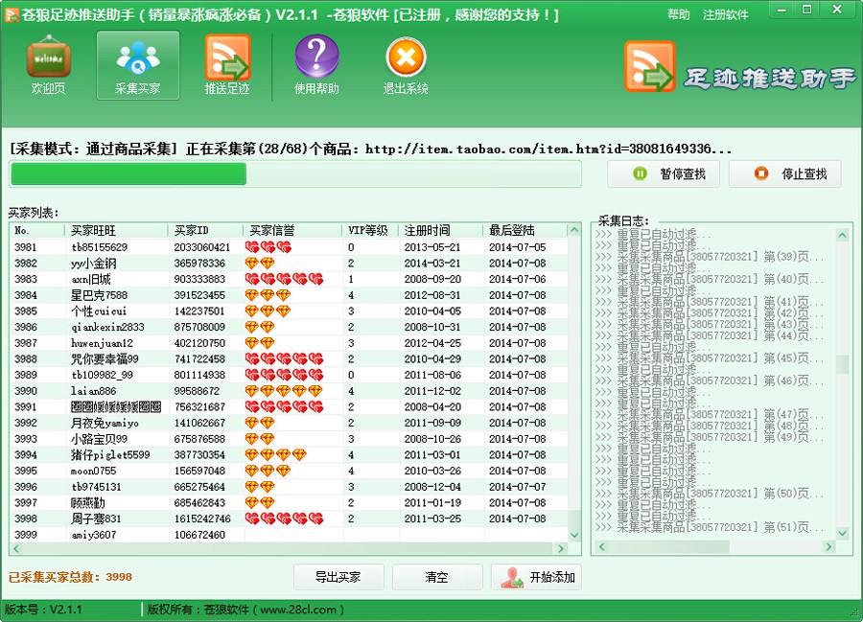The width and height of the screenshot is (863, 622).
Task: Select buyer row 猪仔piglet5599
Action: [289, 455]
